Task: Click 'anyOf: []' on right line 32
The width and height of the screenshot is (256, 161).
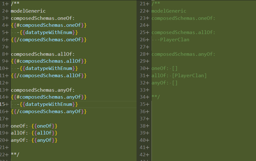Action: coord(164,83)
